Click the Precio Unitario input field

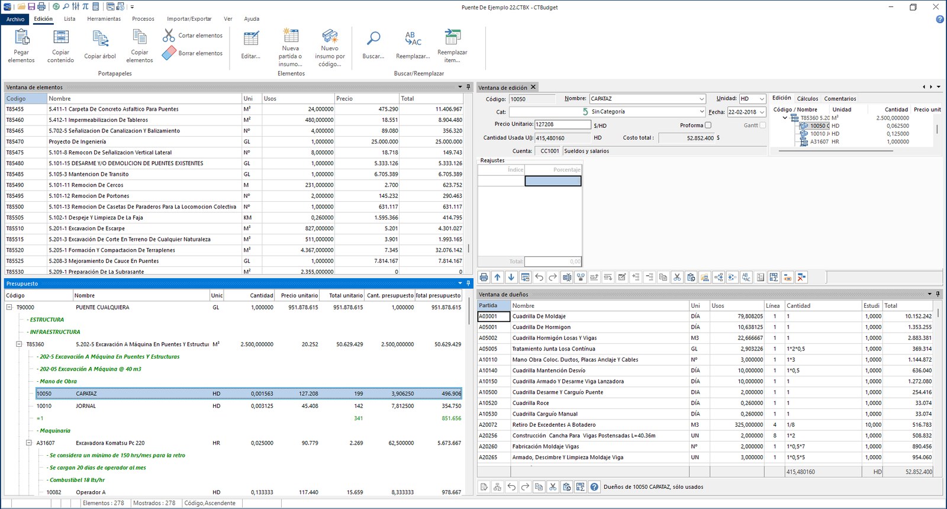point(562,125)
